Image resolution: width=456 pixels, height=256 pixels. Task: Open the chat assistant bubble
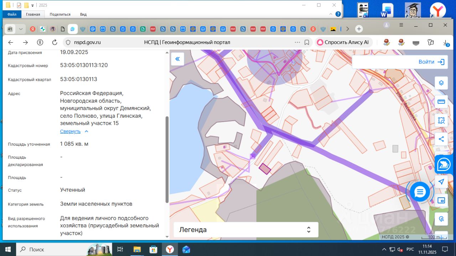(420, 192)
